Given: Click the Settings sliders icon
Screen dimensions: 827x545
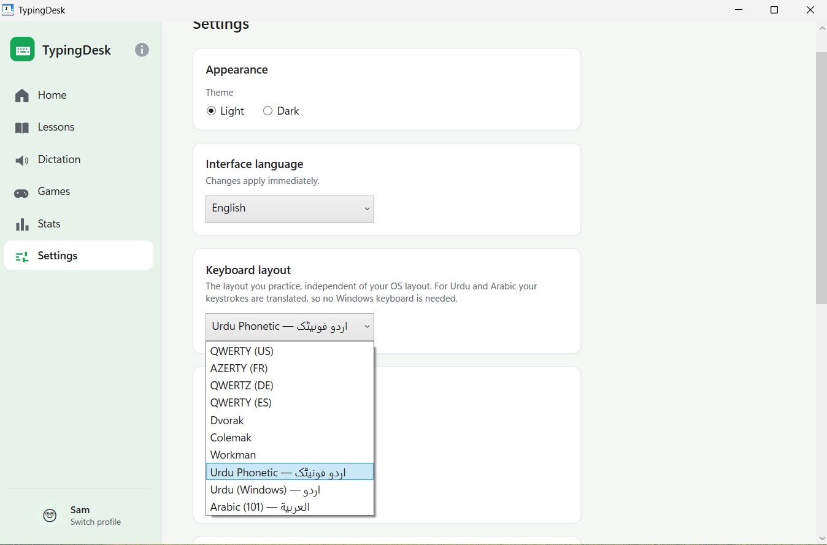Looking at the screenshot, I should coord(22,256).
